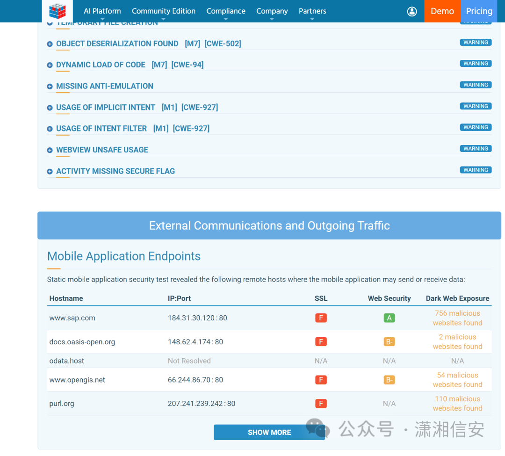Click the Pricing button
This screenshot has width=505, height=456.
click(479, 11)
